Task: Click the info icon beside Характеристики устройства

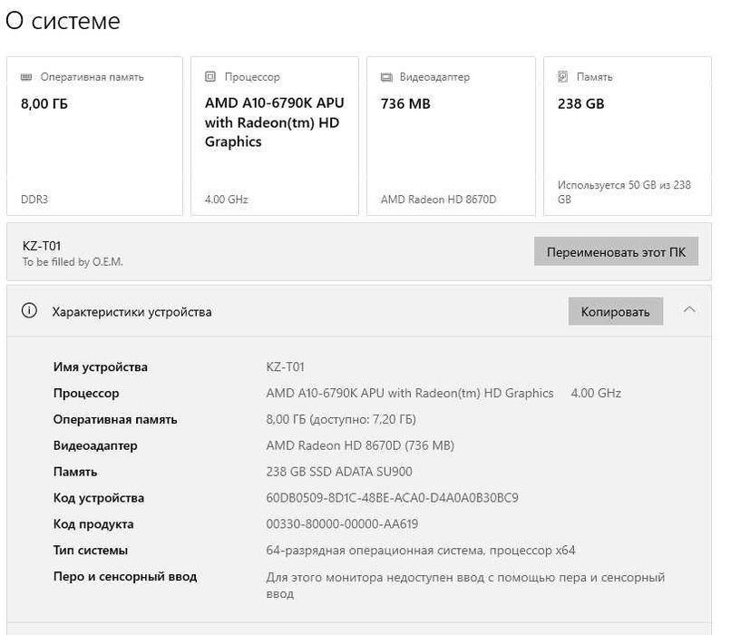Action: click(29, 310)
